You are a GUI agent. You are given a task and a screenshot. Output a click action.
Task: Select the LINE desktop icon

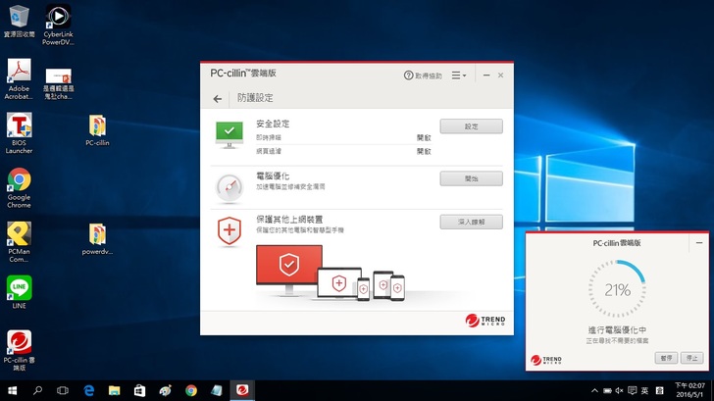(x=19, y=292)
